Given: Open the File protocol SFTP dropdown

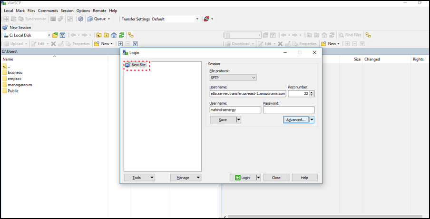Looking at the screenshot, I should pyautogui.click(x=233, y=78).
